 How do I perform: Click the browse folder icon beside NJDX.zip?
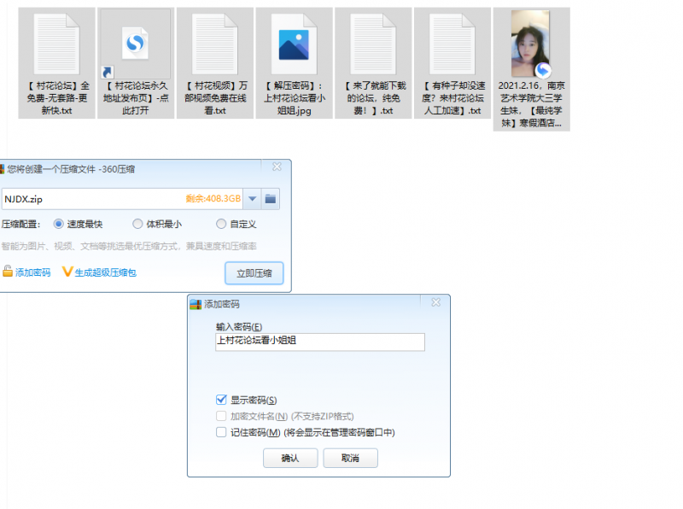(271, 199)
